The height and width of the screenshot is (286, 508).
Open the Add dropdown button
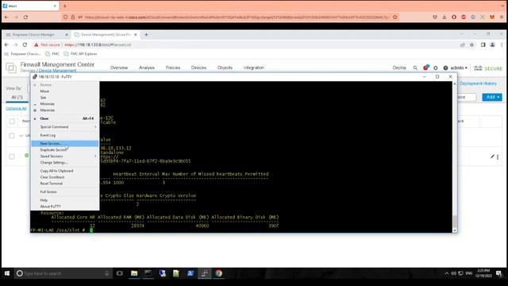click(x=492, y=97)
